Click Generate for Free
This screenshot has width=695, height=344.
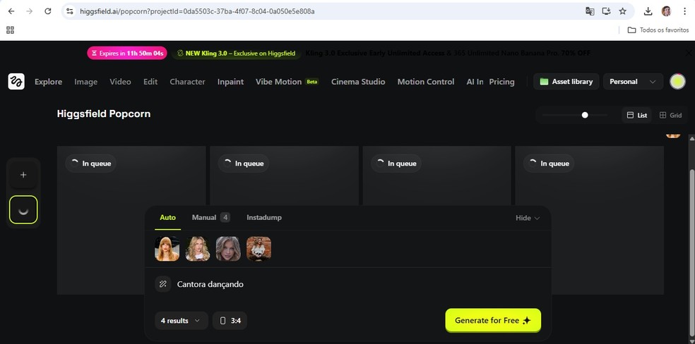pyautogui.click(x=493, y=320)
